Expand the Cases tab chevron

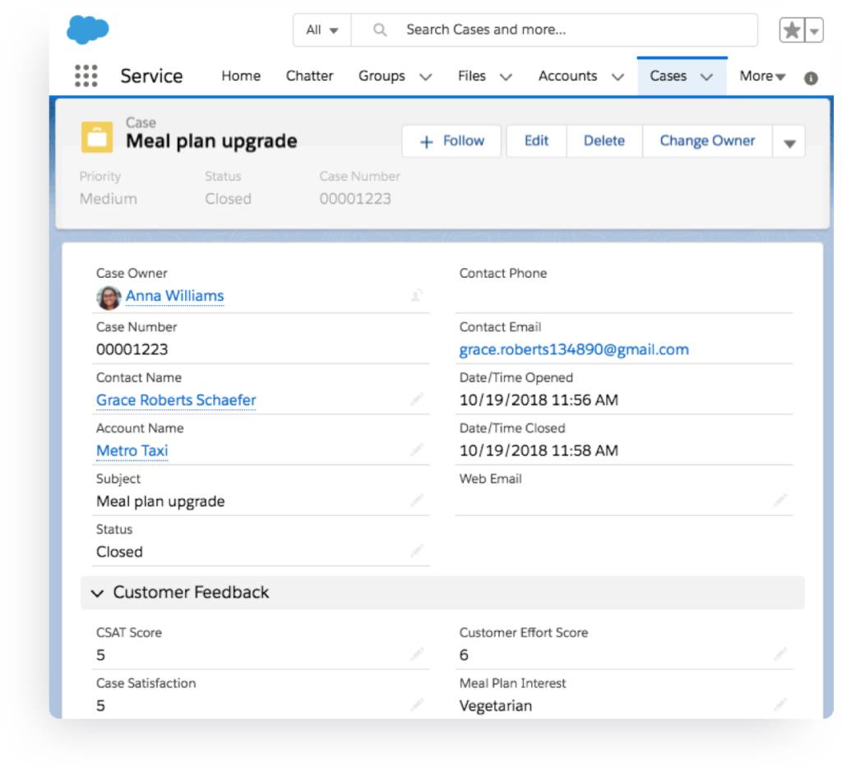point(706,77)
